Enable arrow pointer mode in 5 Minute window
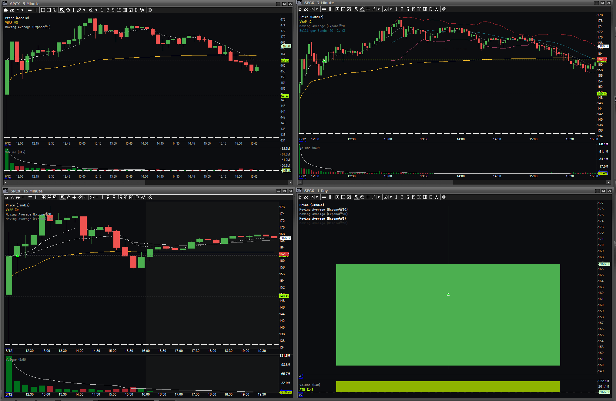This screenshot has height=401, width=616. tap(62, 10)
